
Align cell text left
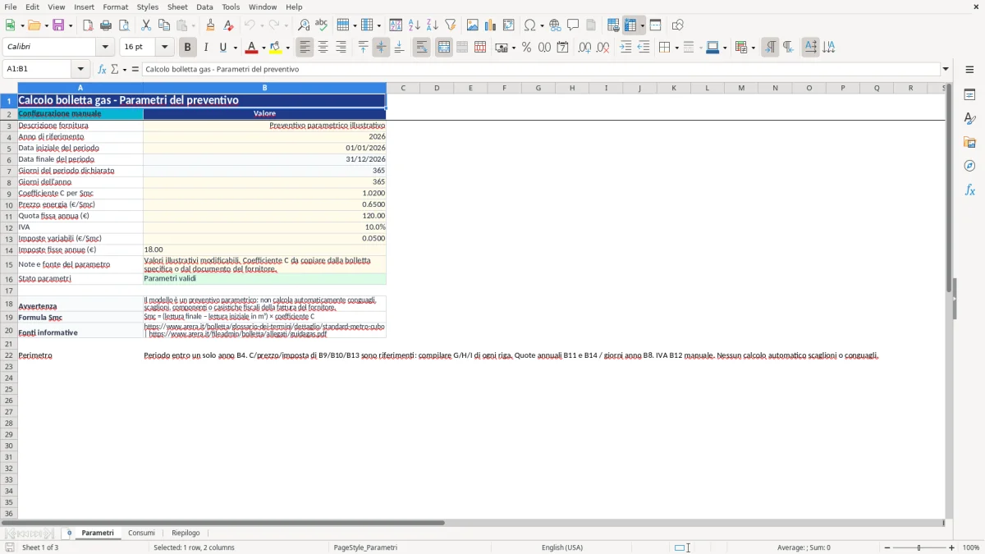305,48
